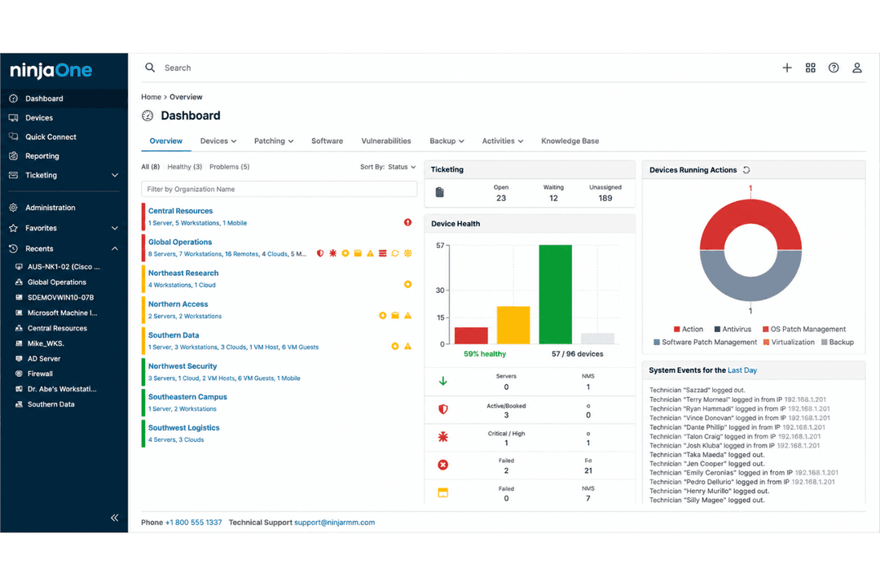Open SDEMOVWIN10-07B in Recents

pos(60,298)
